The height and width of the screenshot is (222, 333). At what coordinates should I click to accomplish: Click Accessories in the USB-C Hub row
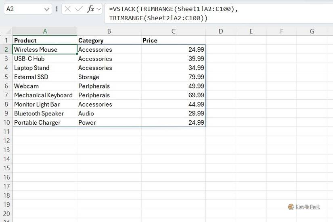click(109, 59)
